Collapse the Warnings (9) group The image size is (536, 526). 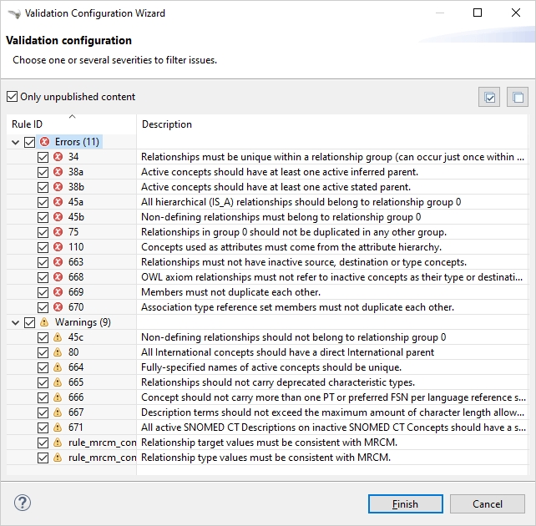tap(16, 322)
